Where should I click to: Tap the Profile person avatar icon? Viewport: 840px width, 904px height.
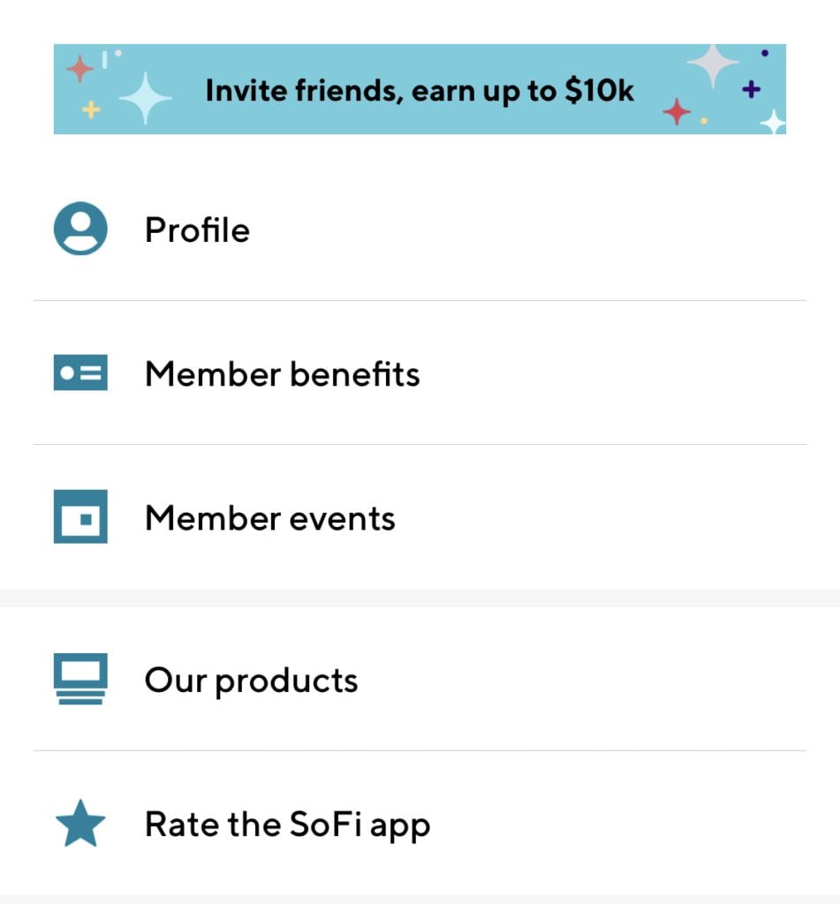pyautogui.click(x=80, y=230)
